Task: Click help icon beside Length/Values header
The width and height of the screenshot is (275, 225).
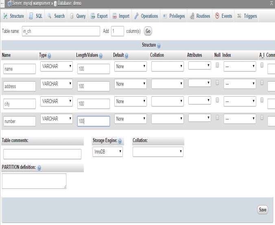Action: [x=100, y=56]
